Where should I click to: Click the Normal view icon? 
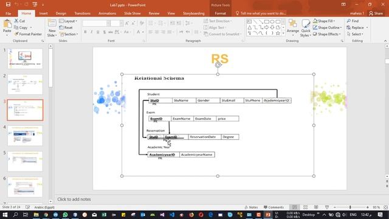pos(294,207)
